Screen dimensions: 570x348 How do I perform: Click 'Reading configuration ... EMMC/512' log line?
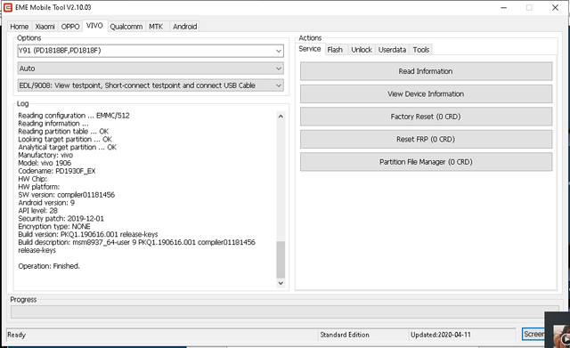74,116
